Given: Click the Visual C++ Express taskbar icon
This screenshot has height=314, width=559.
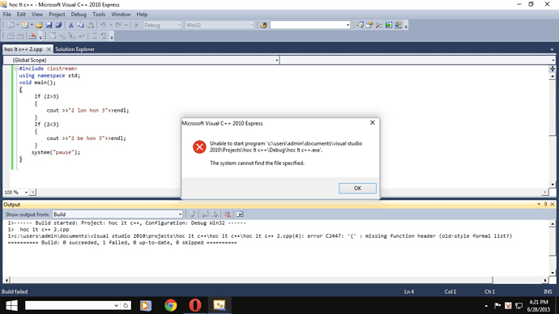Looking at the screenshot, I should coord(220,305).
